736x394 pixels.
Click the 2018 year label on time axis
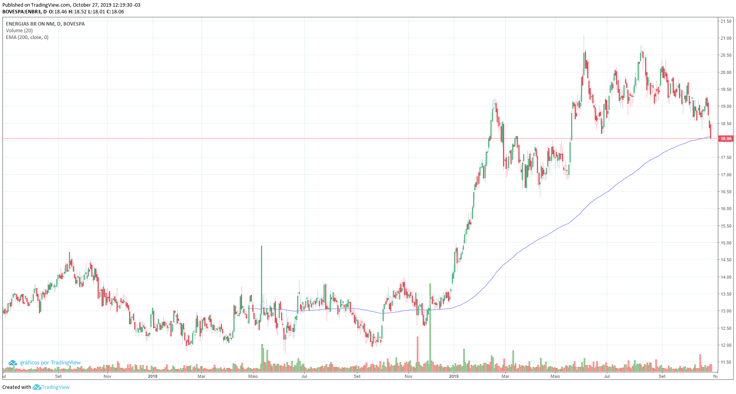click(153, 376)
